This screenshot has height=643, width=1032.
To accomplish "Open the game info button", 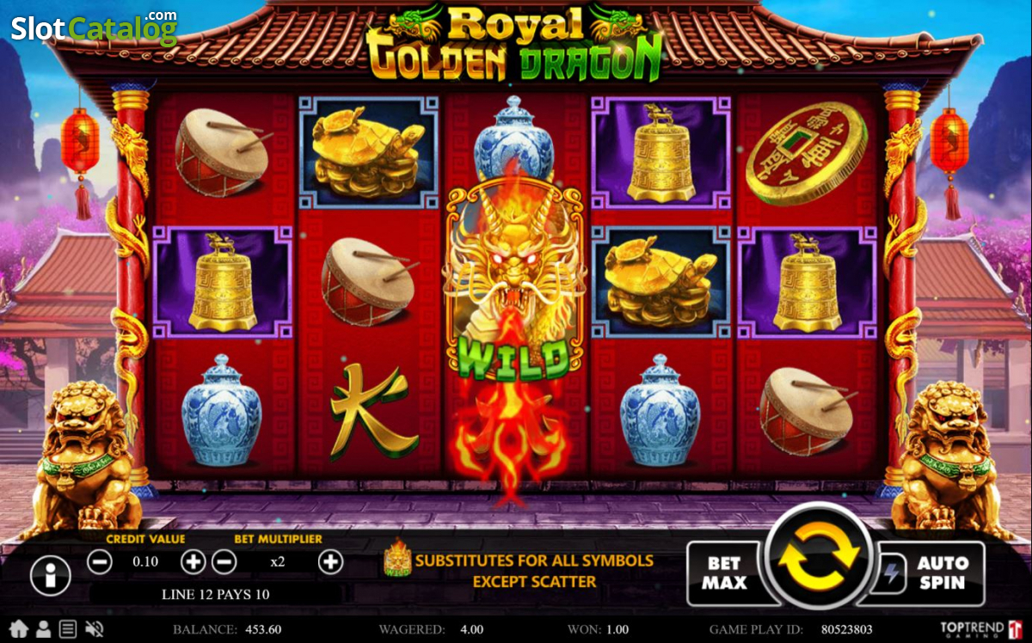I will [50, 575].
